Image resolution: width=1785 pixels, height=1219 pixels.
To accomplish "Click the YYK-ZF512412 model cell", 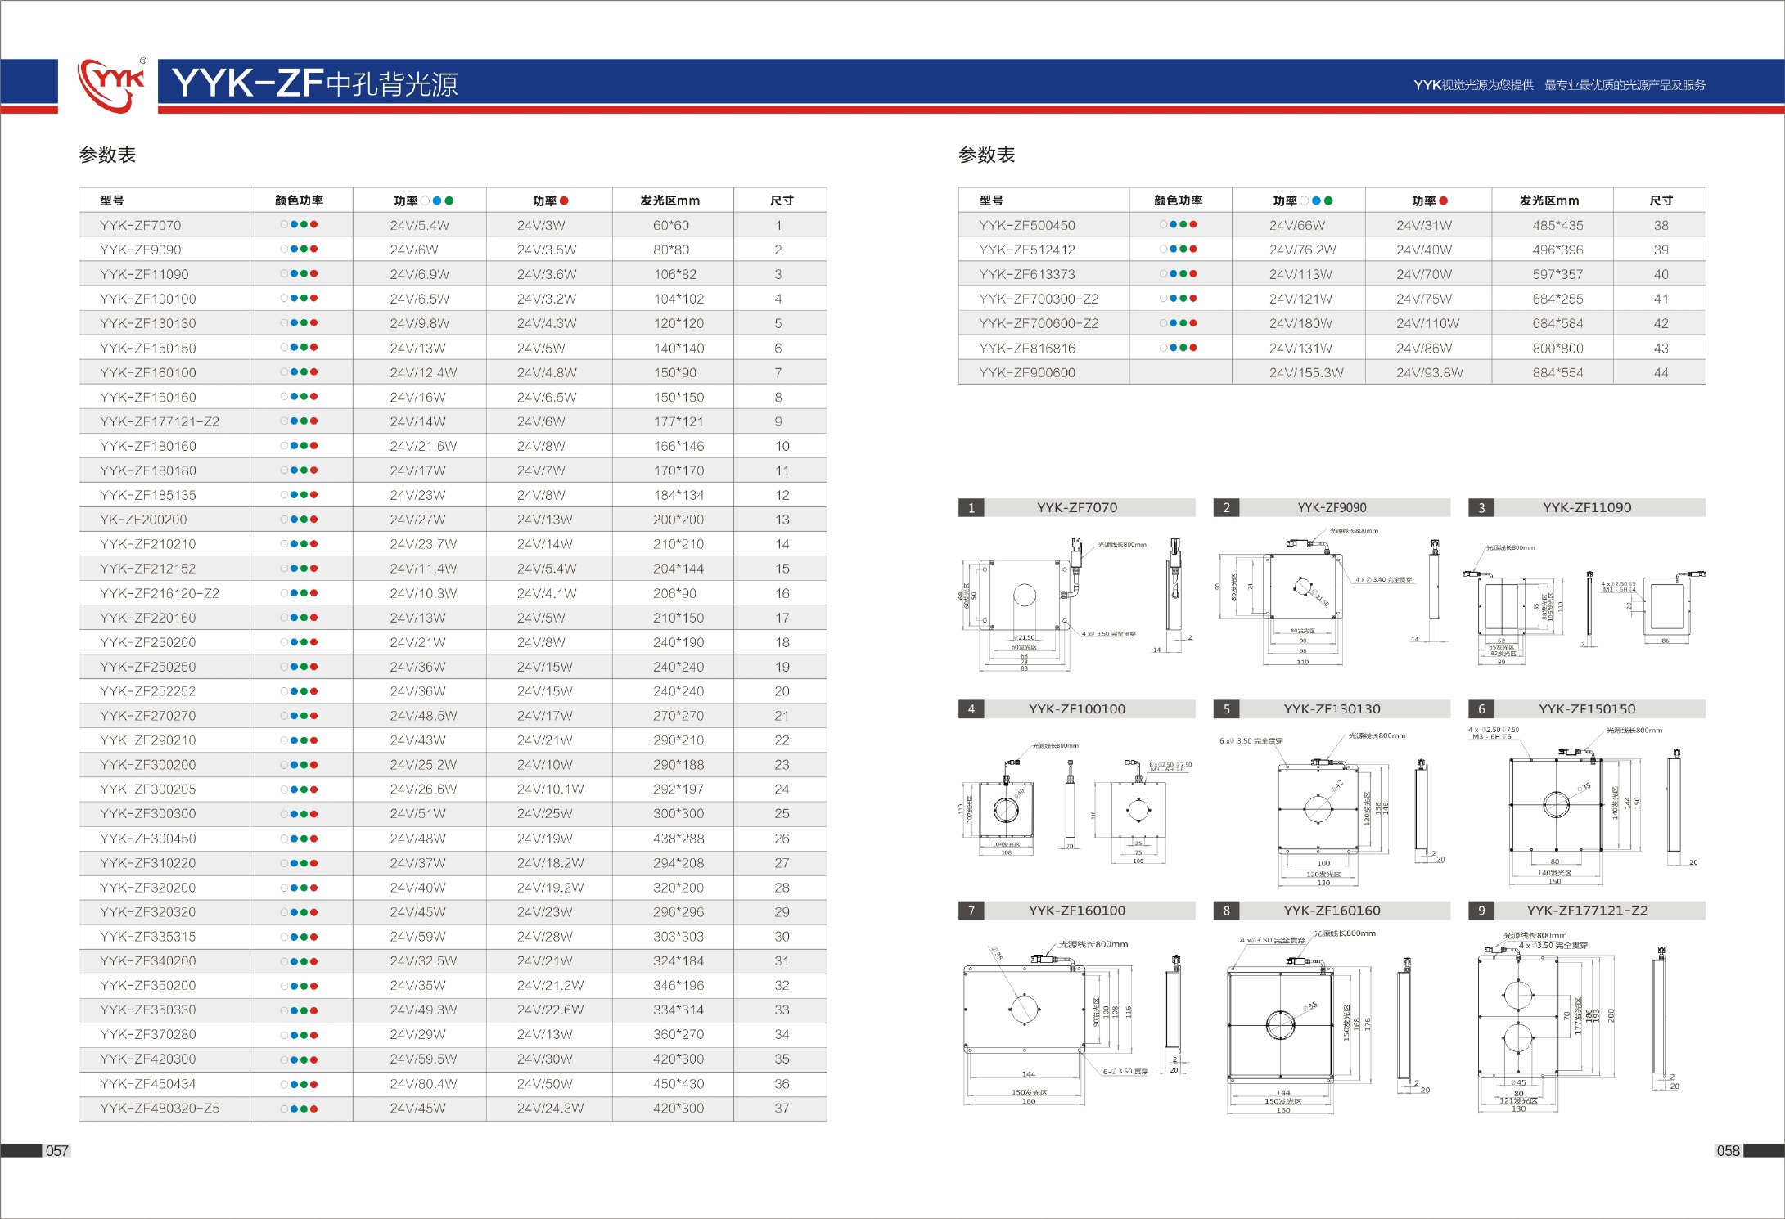I will click(x=1026, y=250).
